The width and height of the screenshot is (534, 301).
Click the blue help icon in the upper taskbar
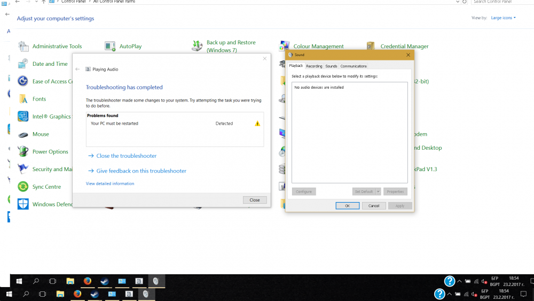[x=450, y=281]
